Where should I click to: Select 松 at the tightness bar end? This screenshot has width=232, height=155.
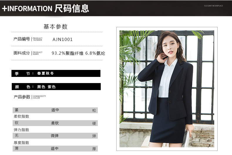[94, 110]
